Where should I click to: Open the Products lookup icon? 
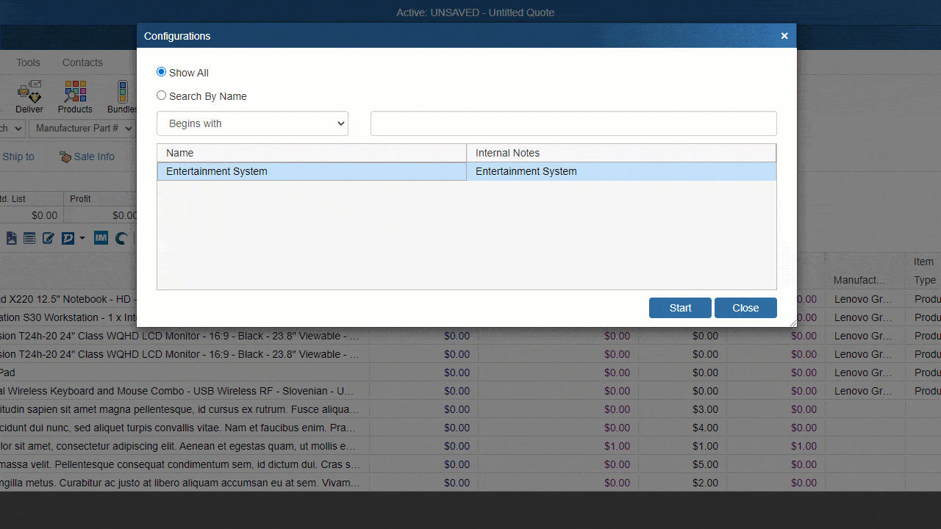(x=74, y=96)
